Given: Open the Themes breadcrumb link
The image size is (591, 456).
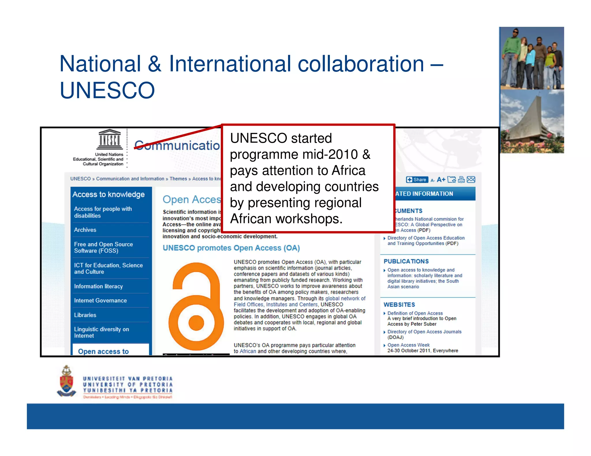Looking at the screenshot, I should [x=178, y=179].
